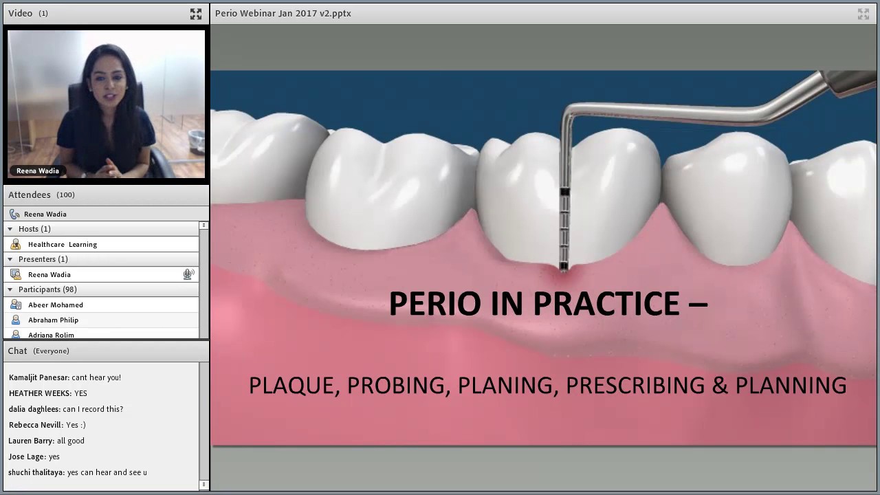Click the phone icon beside Reena Wadia
This screenshot has height=495, width=880.
(14, 214)
